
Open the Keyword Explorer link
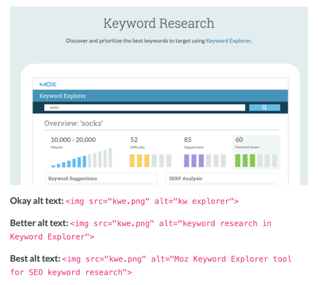click(x=228, y=41)
